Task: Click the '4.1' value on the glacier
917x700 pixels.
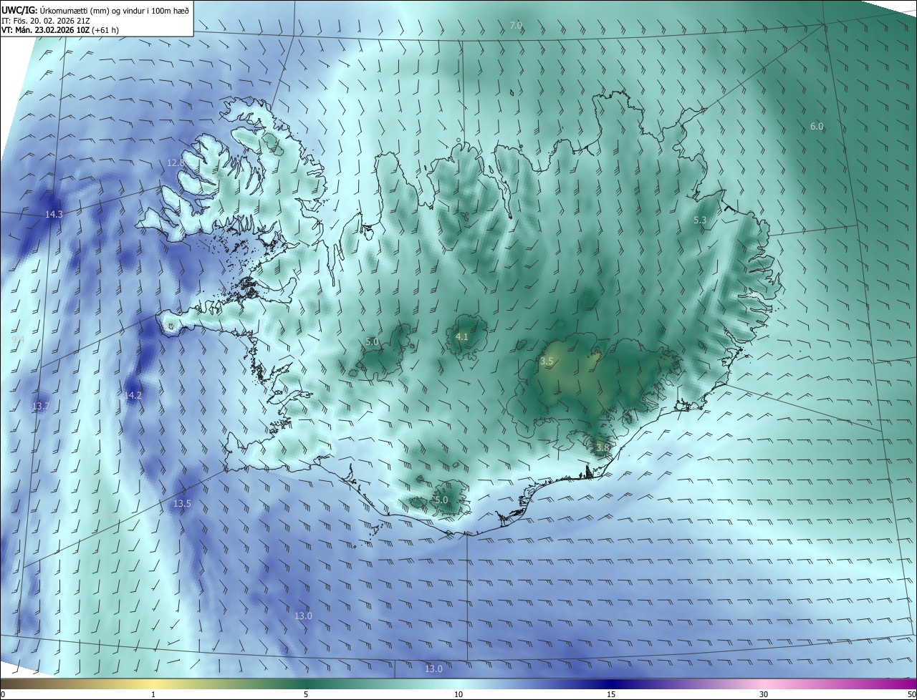Action: [x=462, y=337]
